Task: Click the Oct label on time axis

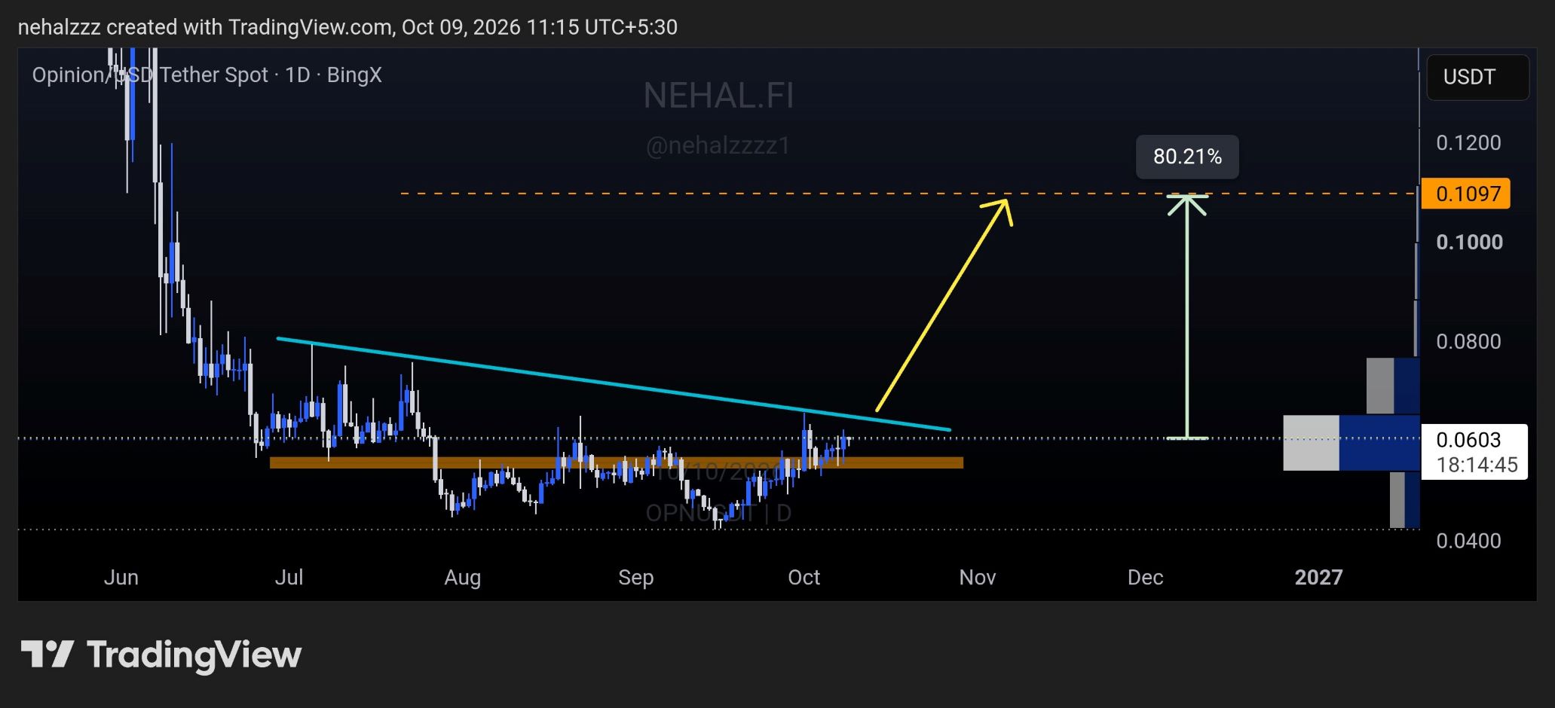Action: pos(804,578)
